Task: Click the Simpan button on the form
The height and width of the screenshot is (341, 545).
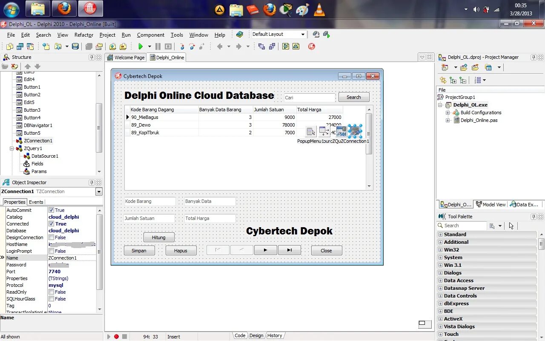Action: [139, 251]
